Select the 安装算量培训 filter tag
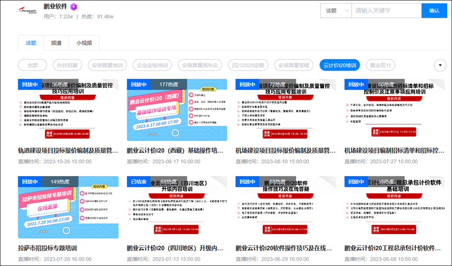 point(107,65)
